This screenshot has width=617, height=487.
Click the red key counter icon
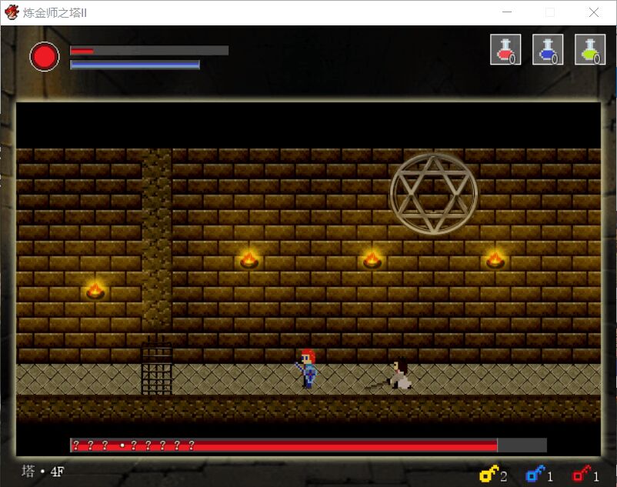pyautogui.click(x=582, y=474)
